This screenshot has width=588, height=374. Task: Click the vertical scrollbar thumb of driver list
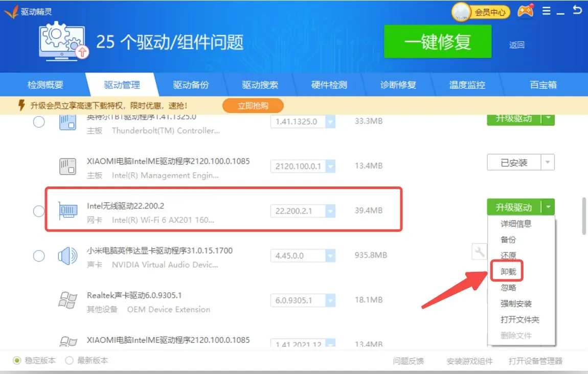[584, 216]
